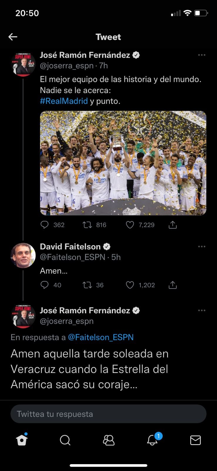This screenshot has width=217, height=471.
Task: Share the Real Madrid tweet
Action: coord(173,225)
